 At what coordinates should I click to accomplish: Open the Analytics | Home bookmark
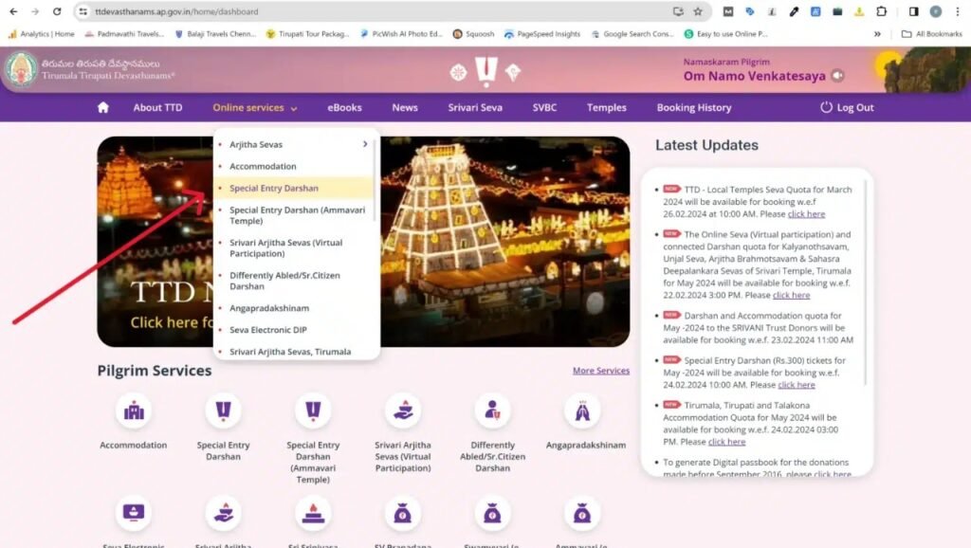[x=41, y=34]
